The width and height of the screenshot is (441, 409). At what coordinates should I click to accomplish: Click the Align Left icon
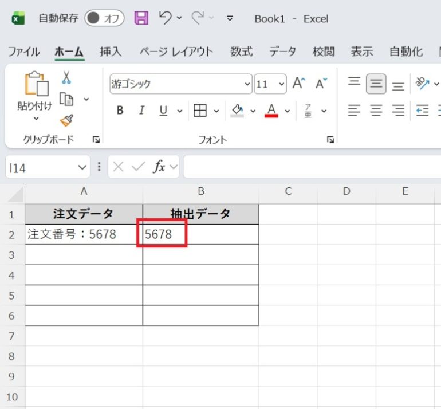tap(354, 110)
